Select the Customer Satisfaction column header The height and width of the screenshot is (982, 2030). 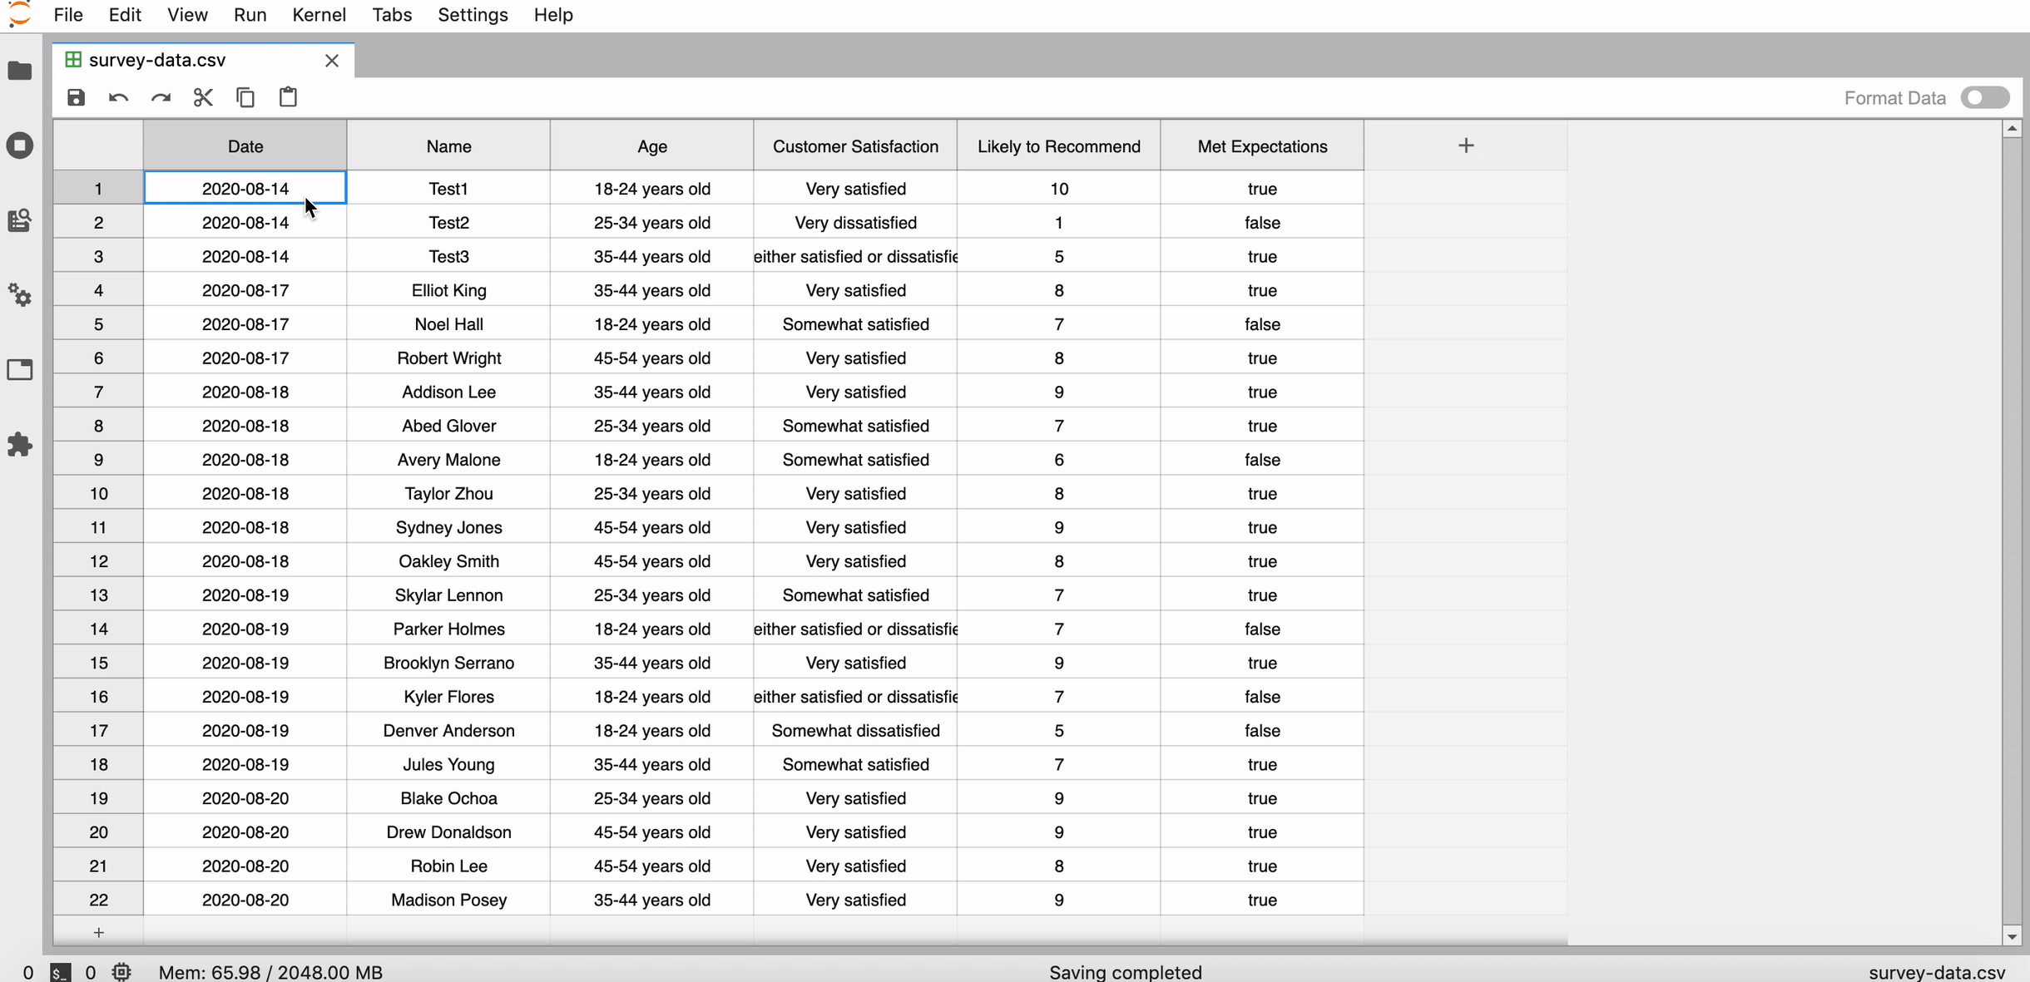855,146
